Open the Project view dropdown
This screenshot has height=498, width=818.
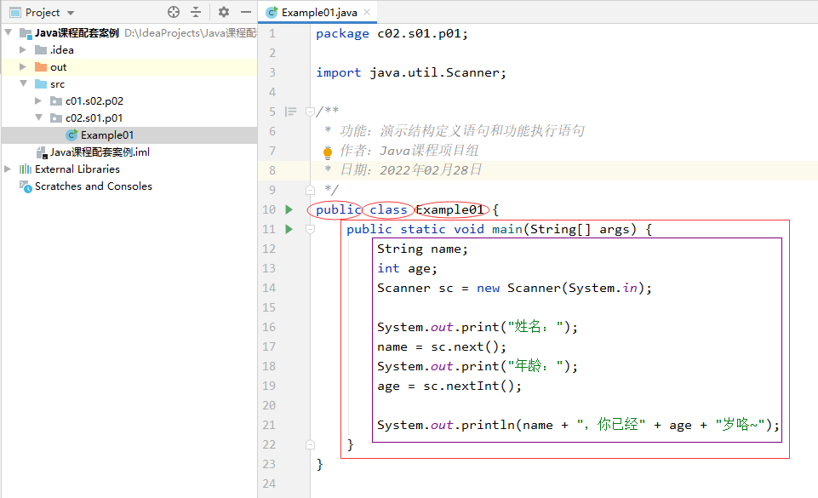[71, 13]
